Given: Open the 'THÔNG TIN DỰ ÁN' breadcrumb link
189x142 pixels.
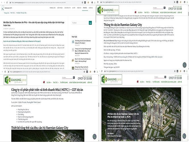Looking at the screenshot, I should pos(21,13).
